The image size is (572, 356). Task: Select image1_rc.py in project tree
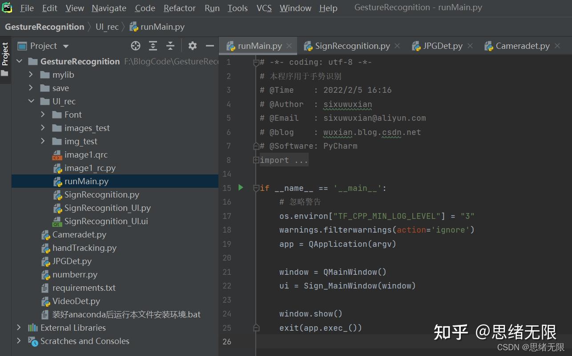90,168
